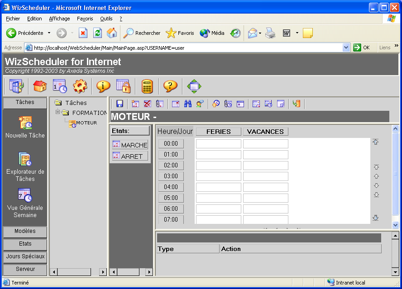This screenshot has width=402, height=289.
Task: Click the calendar crossed out with red X
Action: (148, 104)
